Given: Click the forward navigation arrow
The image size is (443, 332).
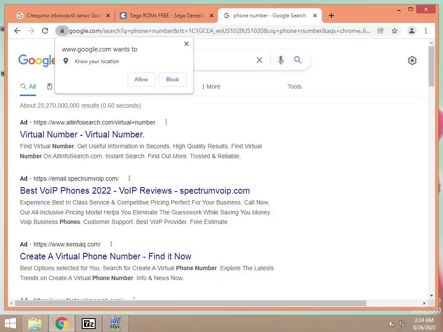Looking at the screenshot, I should coord(31,31).
